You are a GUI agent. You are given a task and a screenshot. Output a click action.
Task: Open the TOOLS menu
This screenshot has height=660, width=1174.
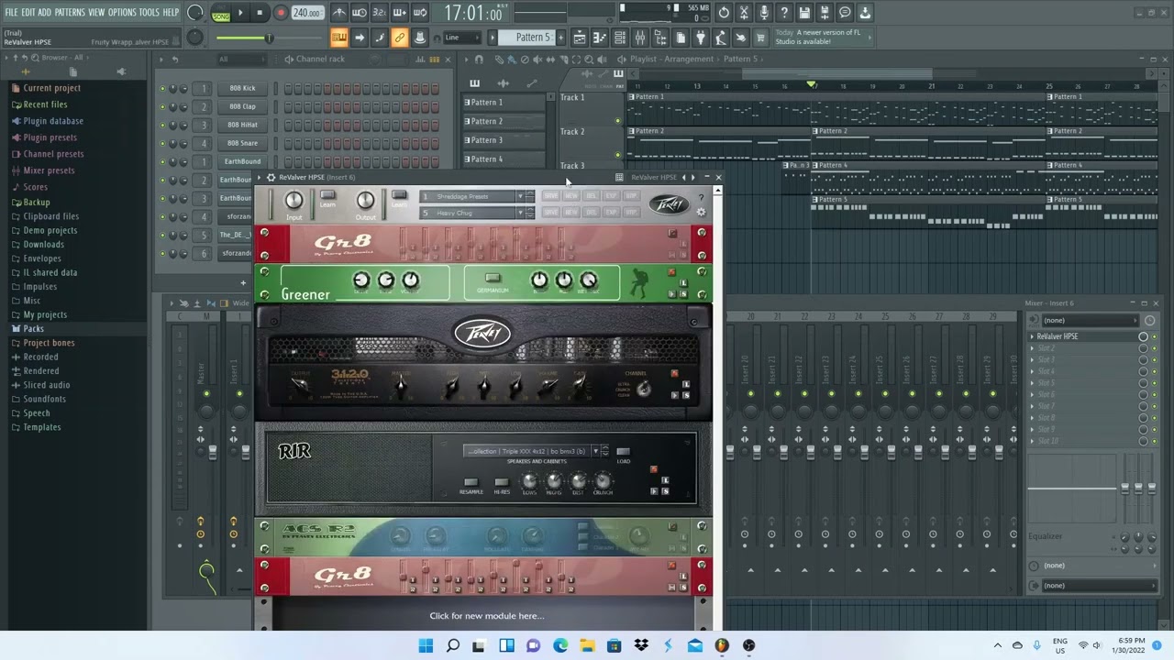click(x=149, y=12)
